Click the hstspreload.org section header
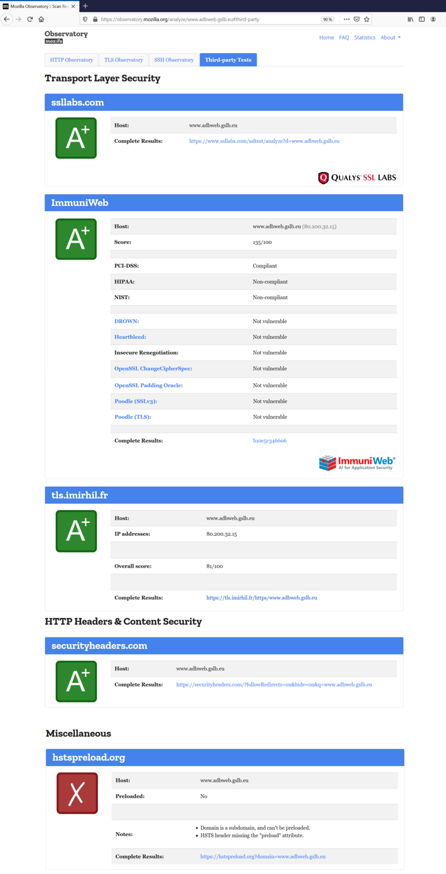The width and height of the screenshot is (446, 874). click(225, 757)
